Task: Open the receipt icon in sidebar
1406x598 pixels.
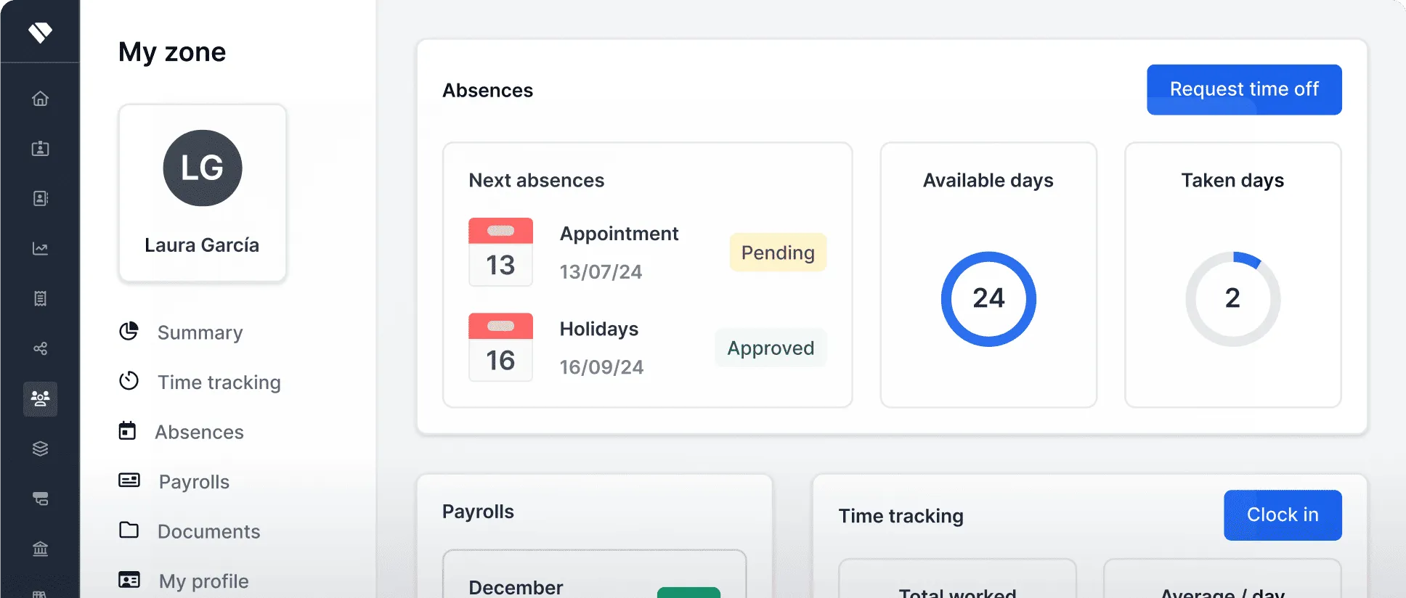Action: tap(41, 298)
